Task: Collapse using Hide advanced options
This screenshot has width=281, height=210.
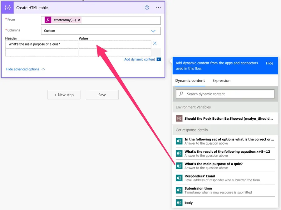Action: [25, 69]
